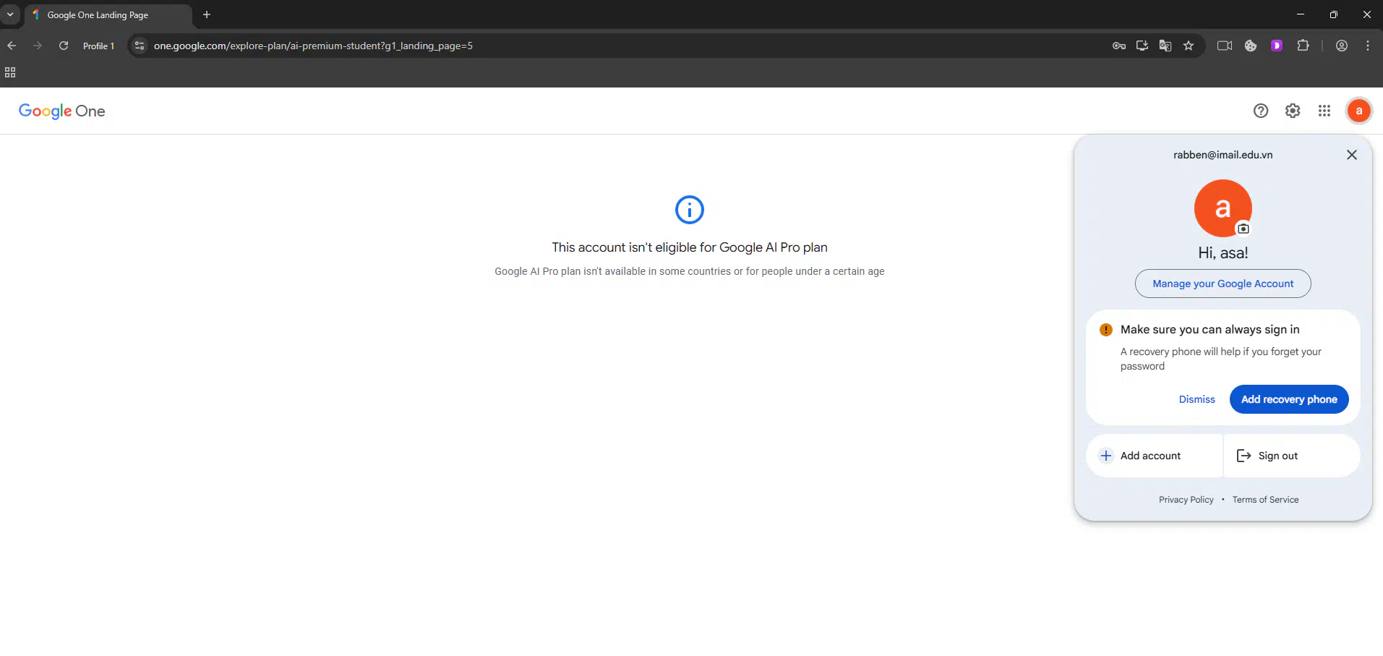Open the bookmarks bar apps grid
Screen dimensions: 1383x656
coord(10,72)
